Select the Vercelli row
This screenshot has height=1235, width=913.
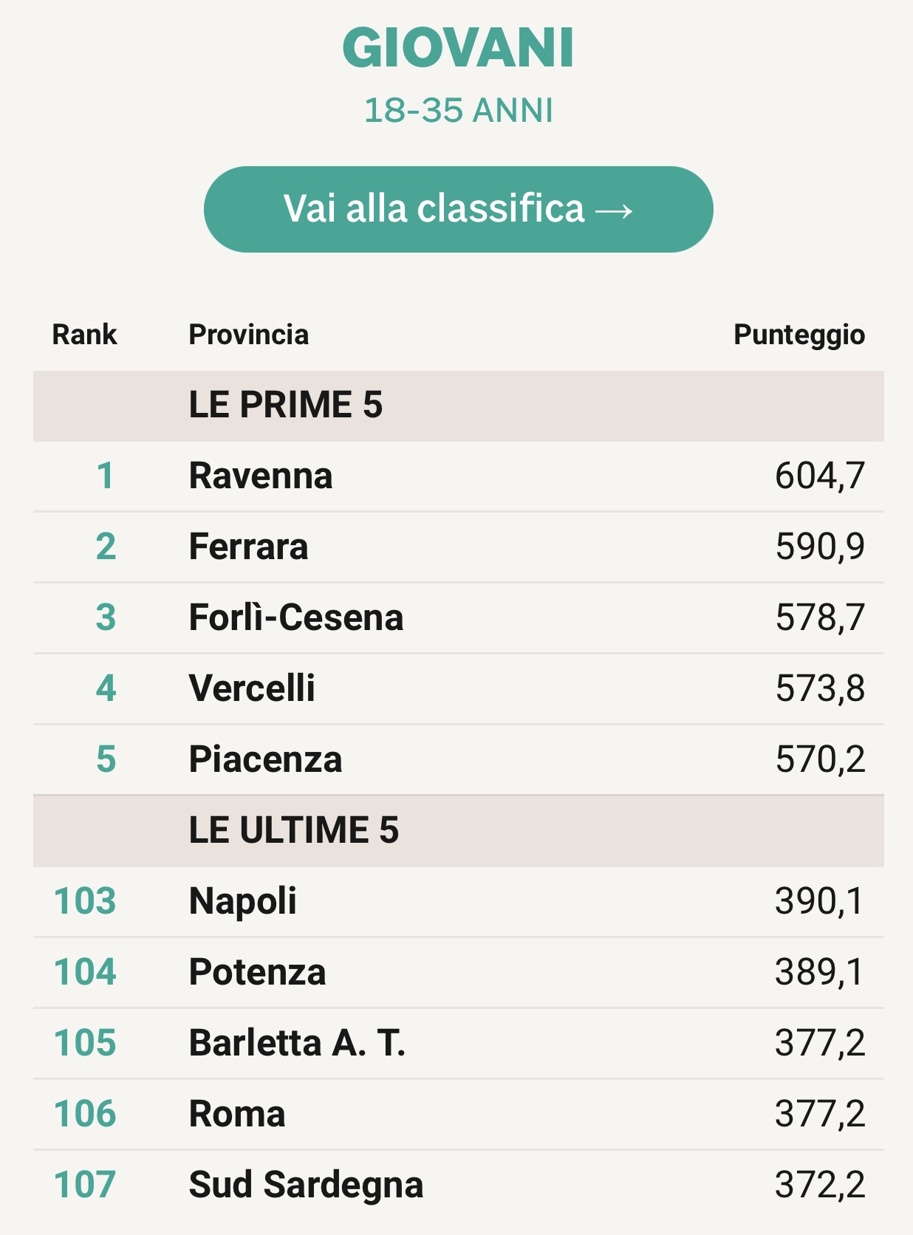[458, 688]
